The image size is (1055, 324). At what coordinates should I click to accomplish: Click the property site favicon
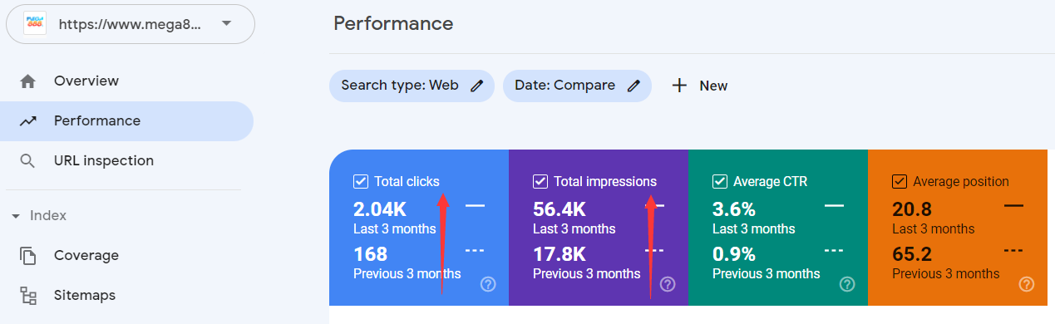(x=35, y=23)
